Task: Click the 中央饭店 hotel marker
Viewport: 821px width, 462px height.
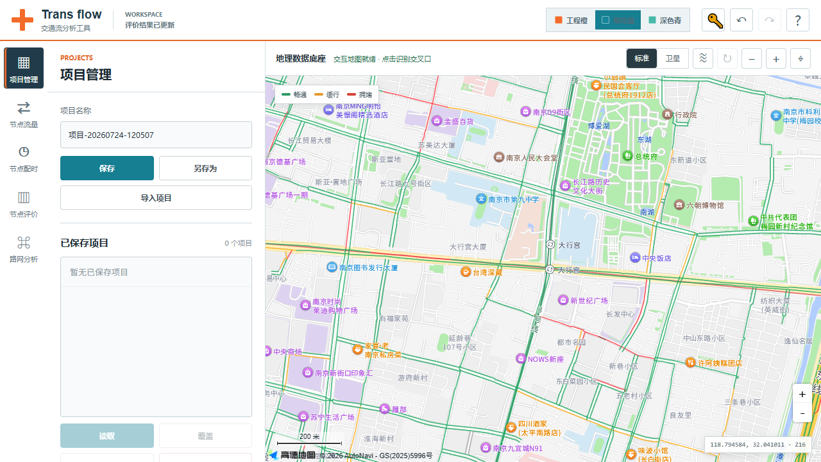Action: pyautogui.click(x=635, y=258)
